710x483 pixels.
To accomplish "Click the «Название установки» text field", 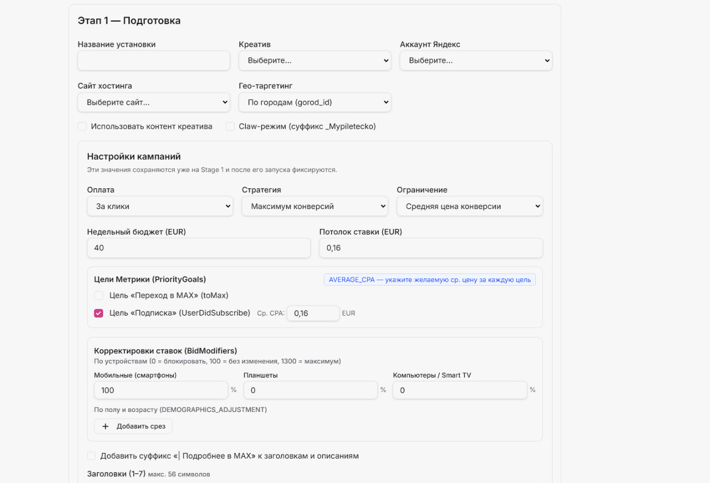I will 154,60.
